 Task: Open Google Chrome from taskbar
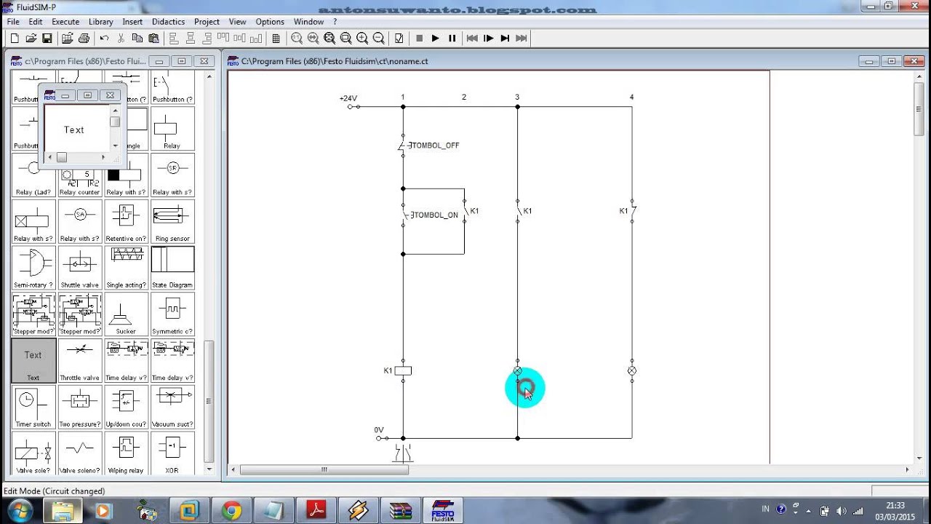232,510
